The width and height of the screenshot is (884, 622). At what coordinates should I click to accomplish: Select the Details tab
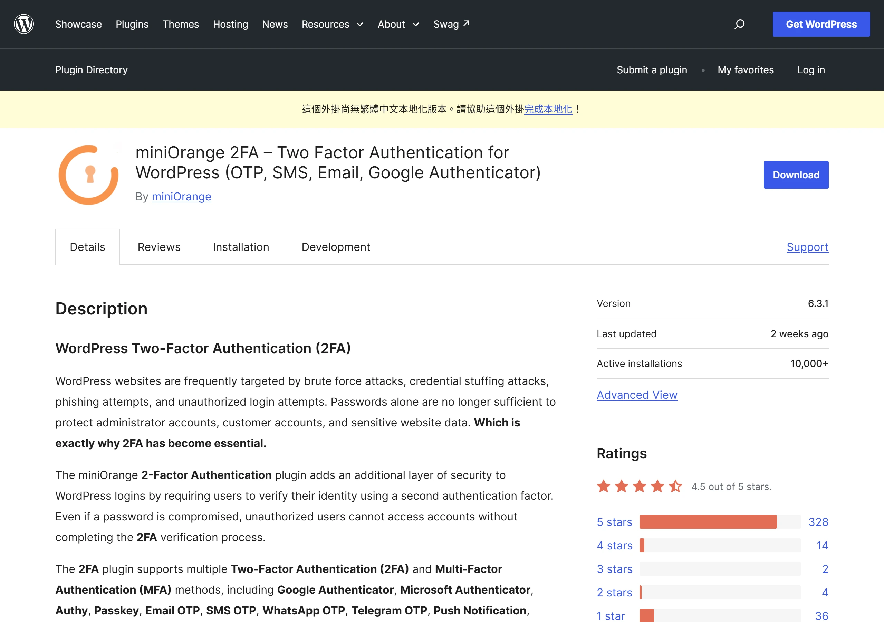tap(87, 247)
